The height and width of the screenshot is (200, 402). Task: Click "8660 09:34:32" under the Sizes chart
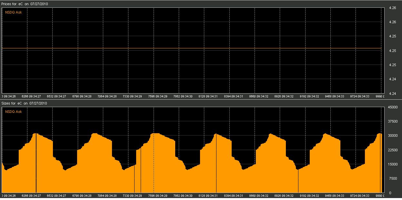point(259,195)
